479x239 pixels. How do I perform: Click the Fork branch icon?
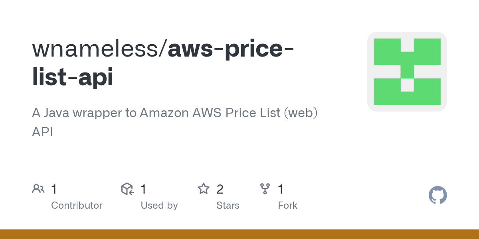pyautogui.click(x=265, y=189)
